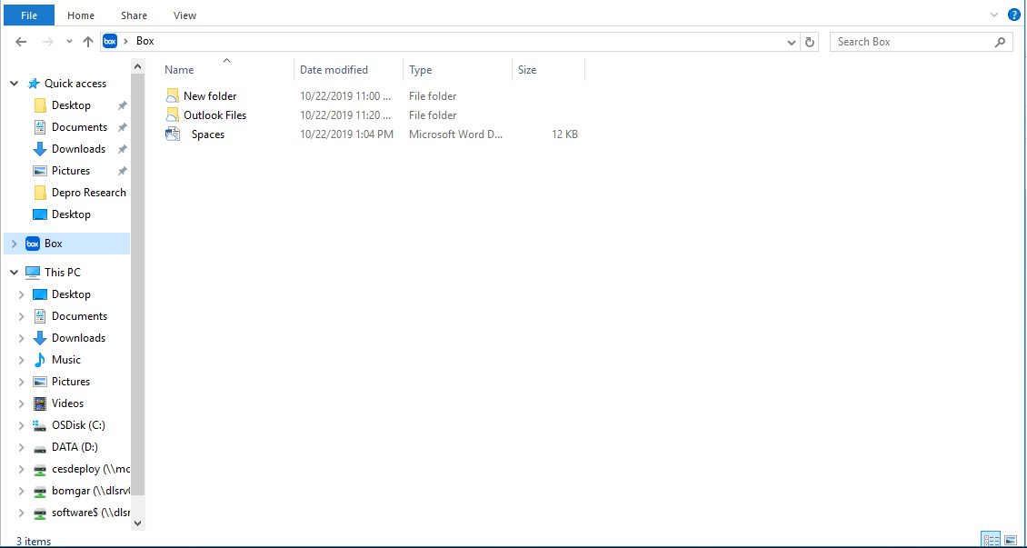Image resolution: width=1027 pixels, height=548 pixels.
Task: Select Downloads under Quick access
Action: 78,149
